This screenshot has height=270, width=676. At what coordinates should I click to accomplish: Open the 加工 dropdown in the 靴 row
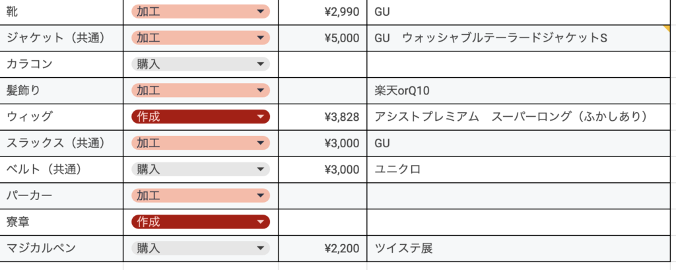point(200,12)
